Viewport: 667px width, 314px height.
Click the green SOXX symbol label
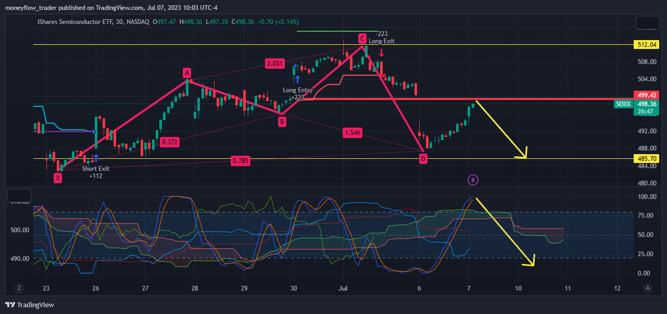623,104
